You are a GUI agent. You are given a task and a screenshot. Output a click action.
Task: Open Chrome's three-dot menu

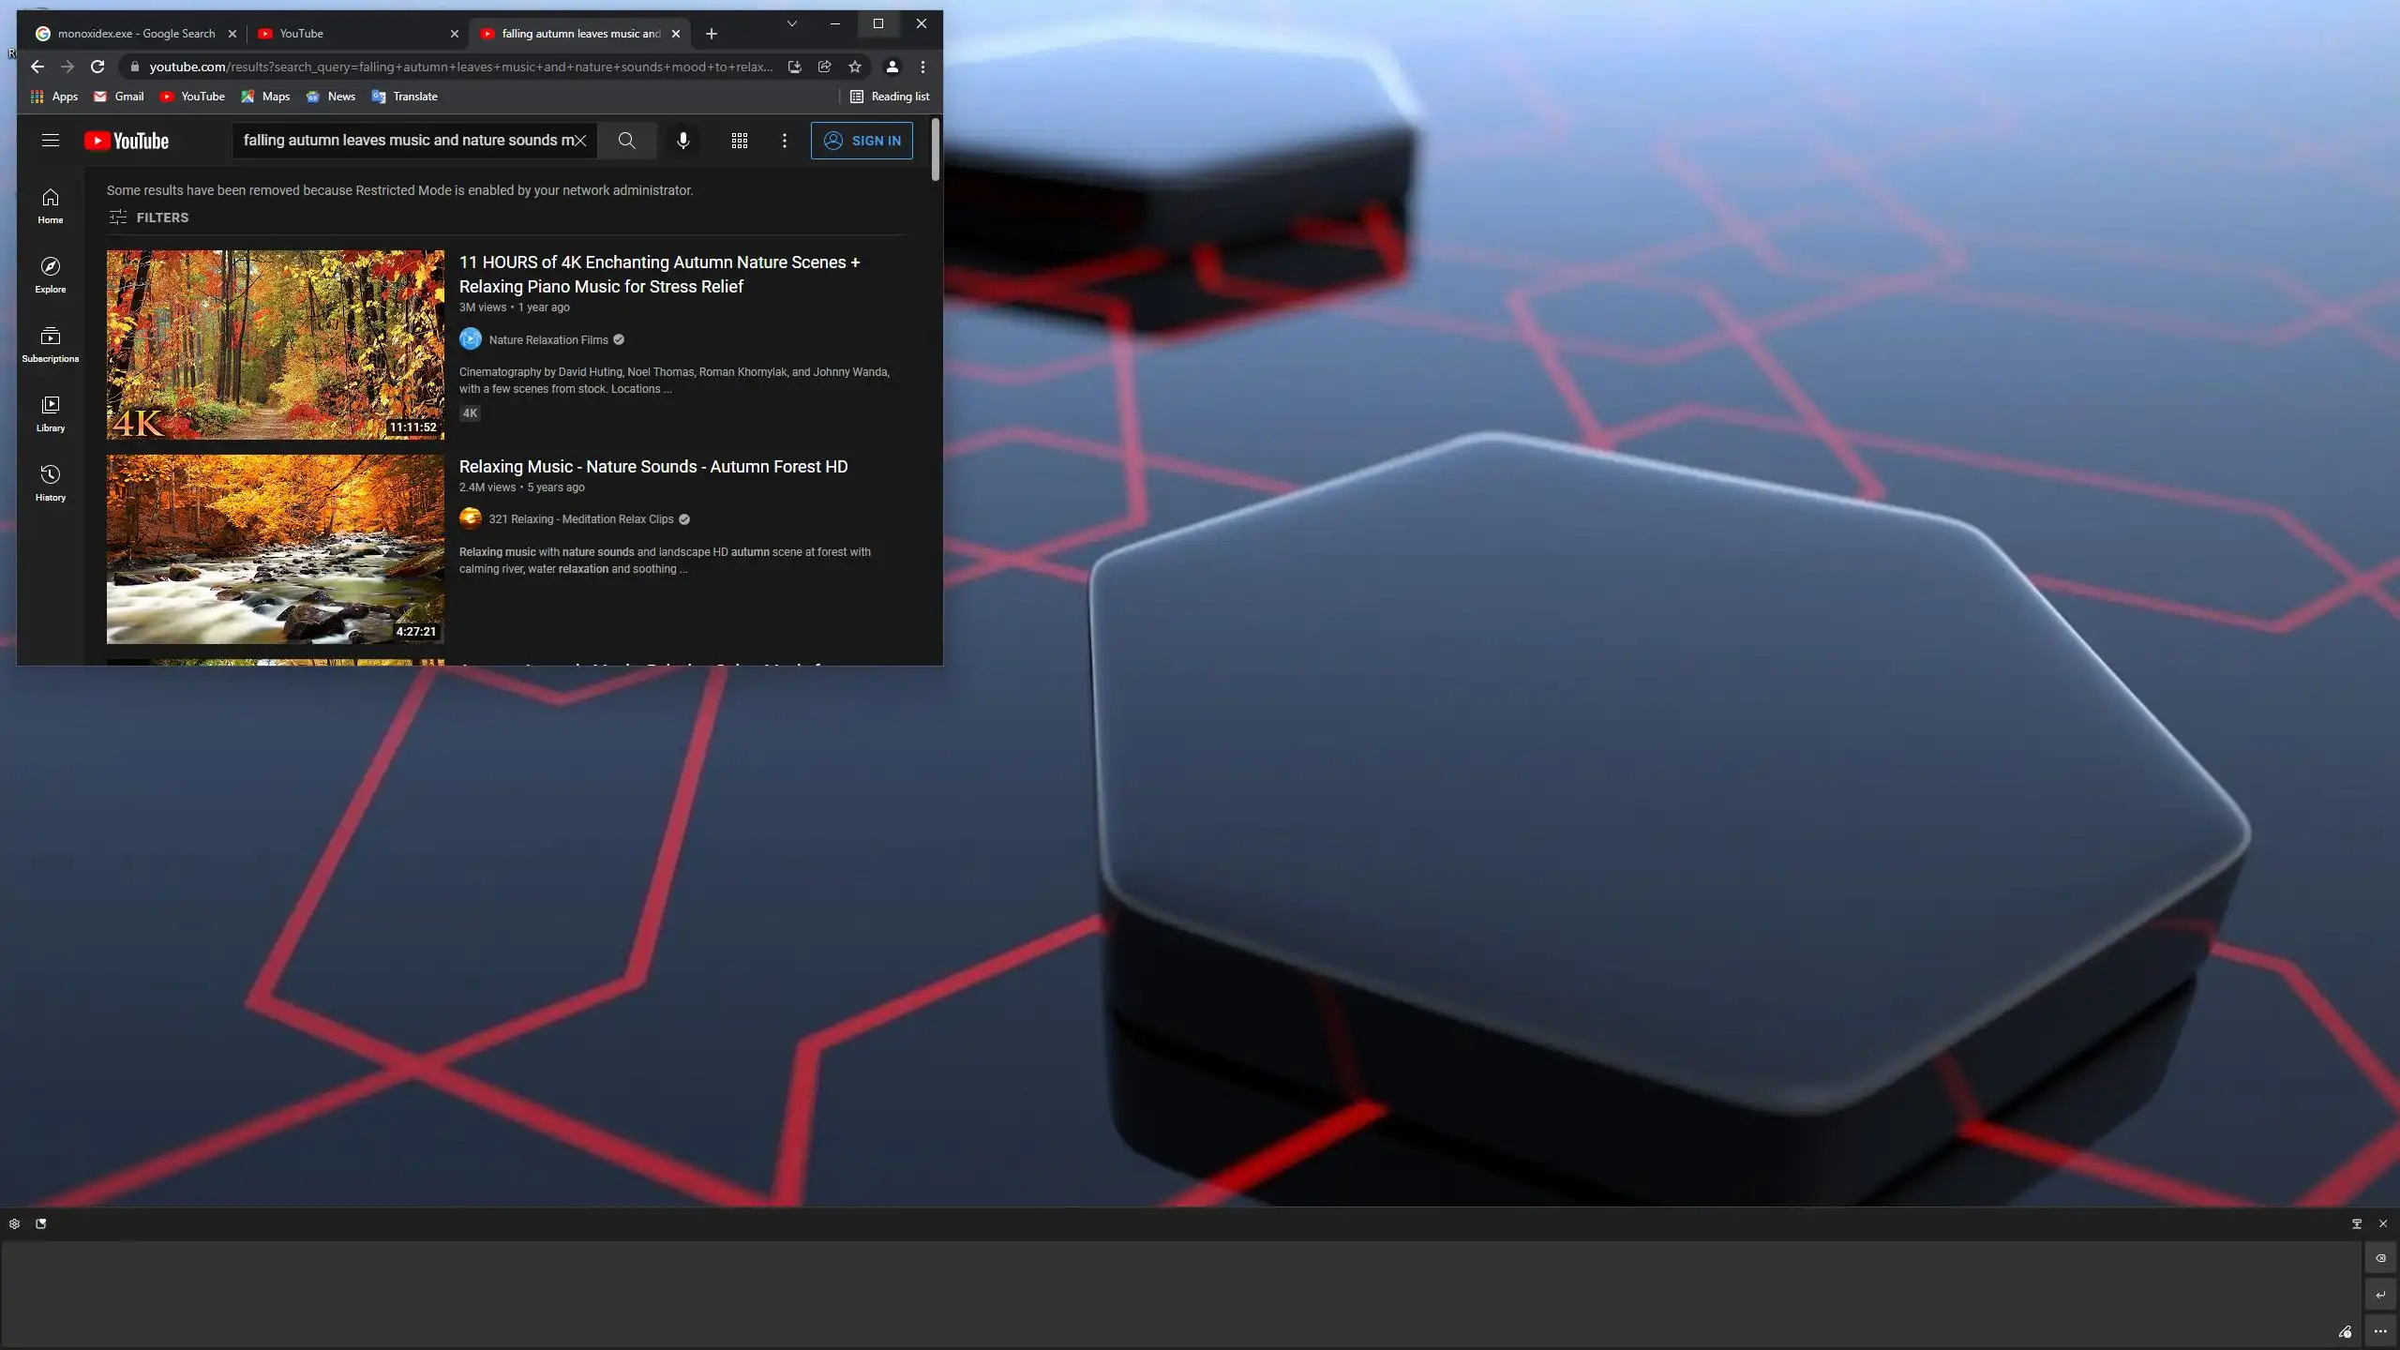923,67
